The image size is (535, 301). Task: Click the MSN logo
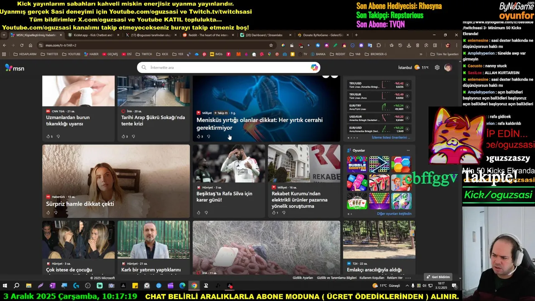click(15, 68)
